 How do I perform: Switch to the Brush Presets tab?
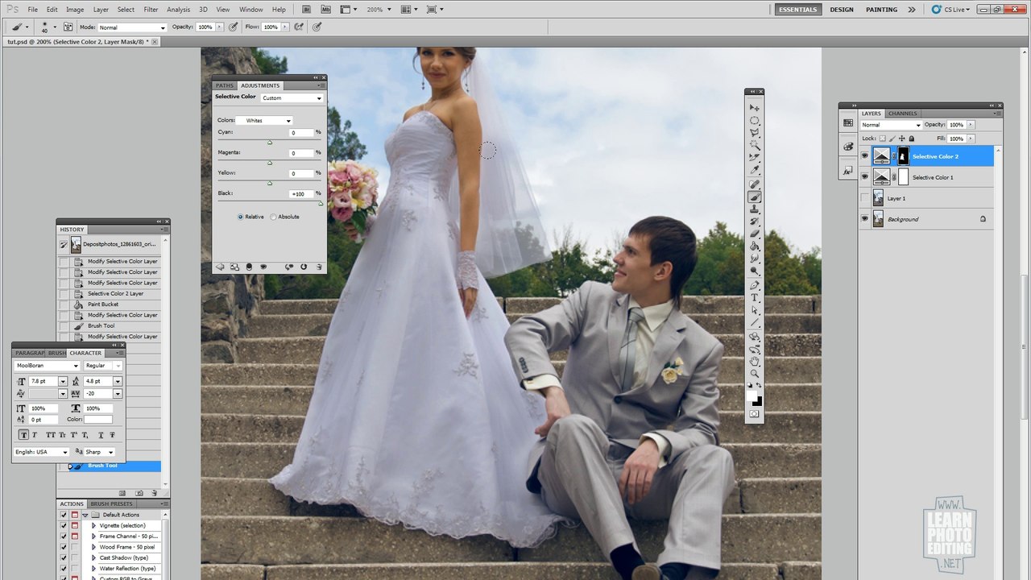(x=111, y=504)
